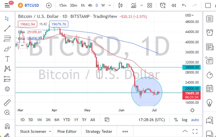Toggle percent scale on price axis
The height and width of the screenshot is (137, 216).
tap(176, 120)
